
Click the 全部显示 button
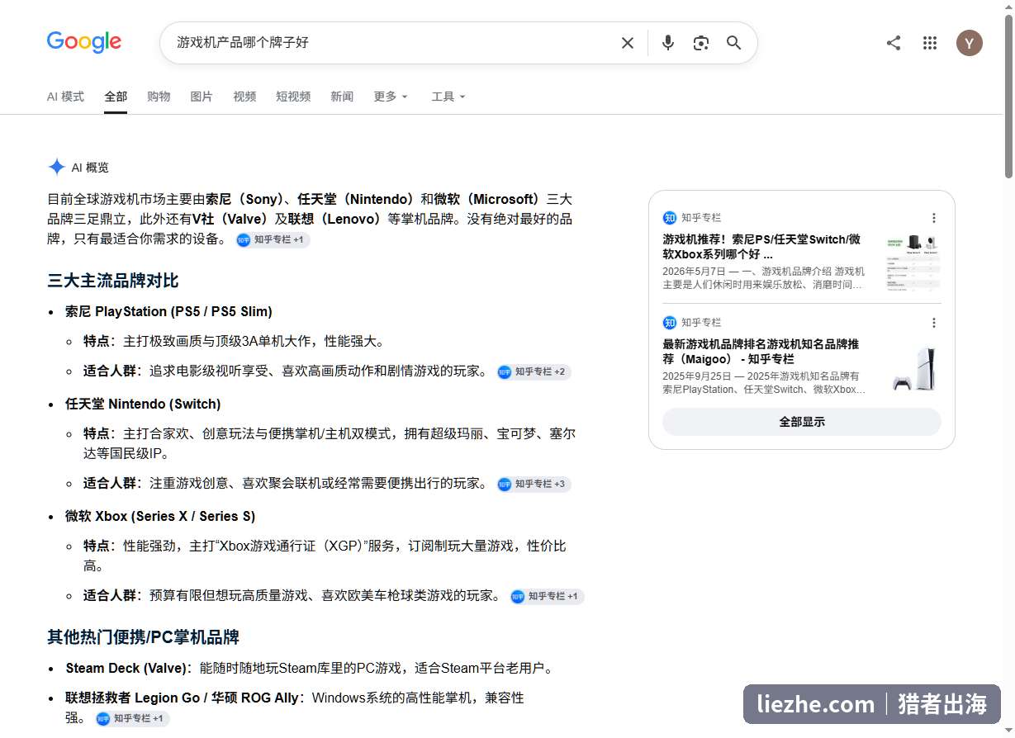pyautogui.click(x=802, y=422)
